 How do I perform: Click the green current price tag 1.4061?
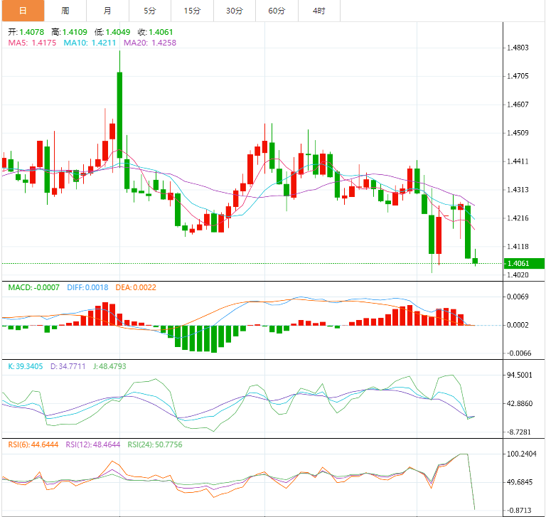point(523,263)
